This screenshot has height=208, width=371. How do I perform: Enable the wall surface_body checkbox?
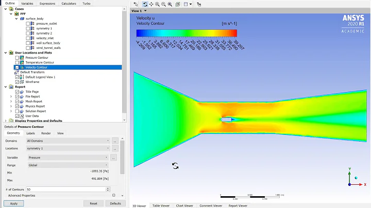tap(28, 43)
